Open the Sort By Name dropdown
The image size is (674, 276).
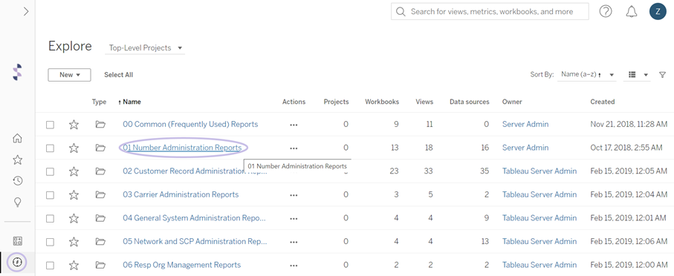point(587,74)
